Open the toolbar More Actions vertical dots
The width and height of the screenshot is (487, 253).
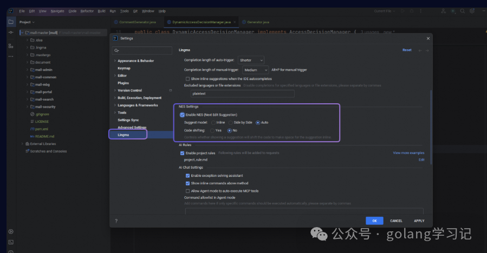421,11
